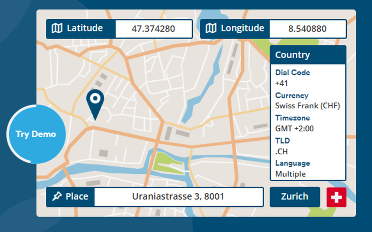Click the map icon beside Latitude

(x=57, y=28)
